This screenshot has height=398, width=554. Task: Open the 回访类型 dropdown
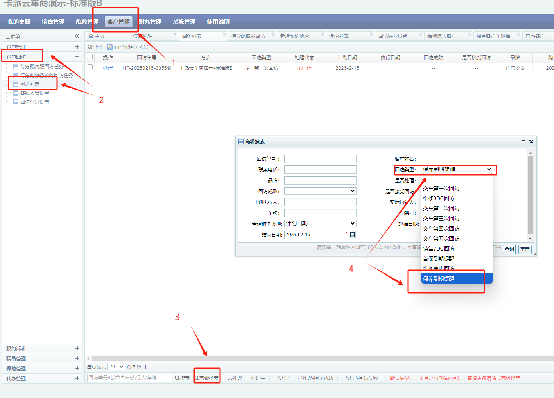pos(457,169)
